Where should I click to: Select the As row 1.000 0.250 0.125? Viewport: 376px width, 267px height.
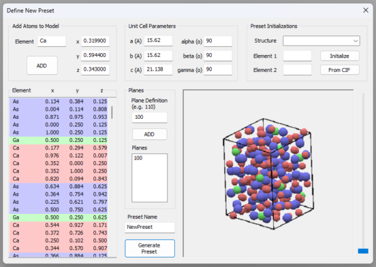click(59, 132)
